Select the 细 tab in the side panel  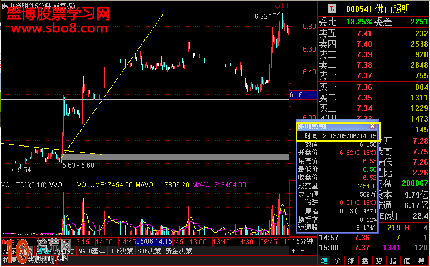tap(351, 261)
